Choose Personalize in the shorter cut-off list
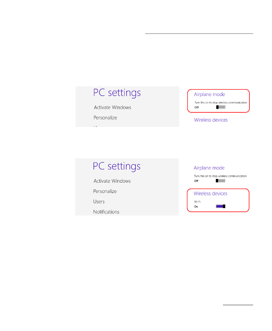The image size is (272, 331). [x=105, y=118]
